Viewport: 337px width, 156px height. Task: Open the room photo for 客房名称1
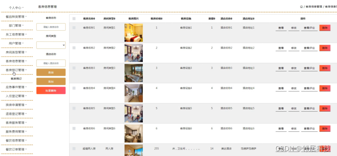coord(134,33)
